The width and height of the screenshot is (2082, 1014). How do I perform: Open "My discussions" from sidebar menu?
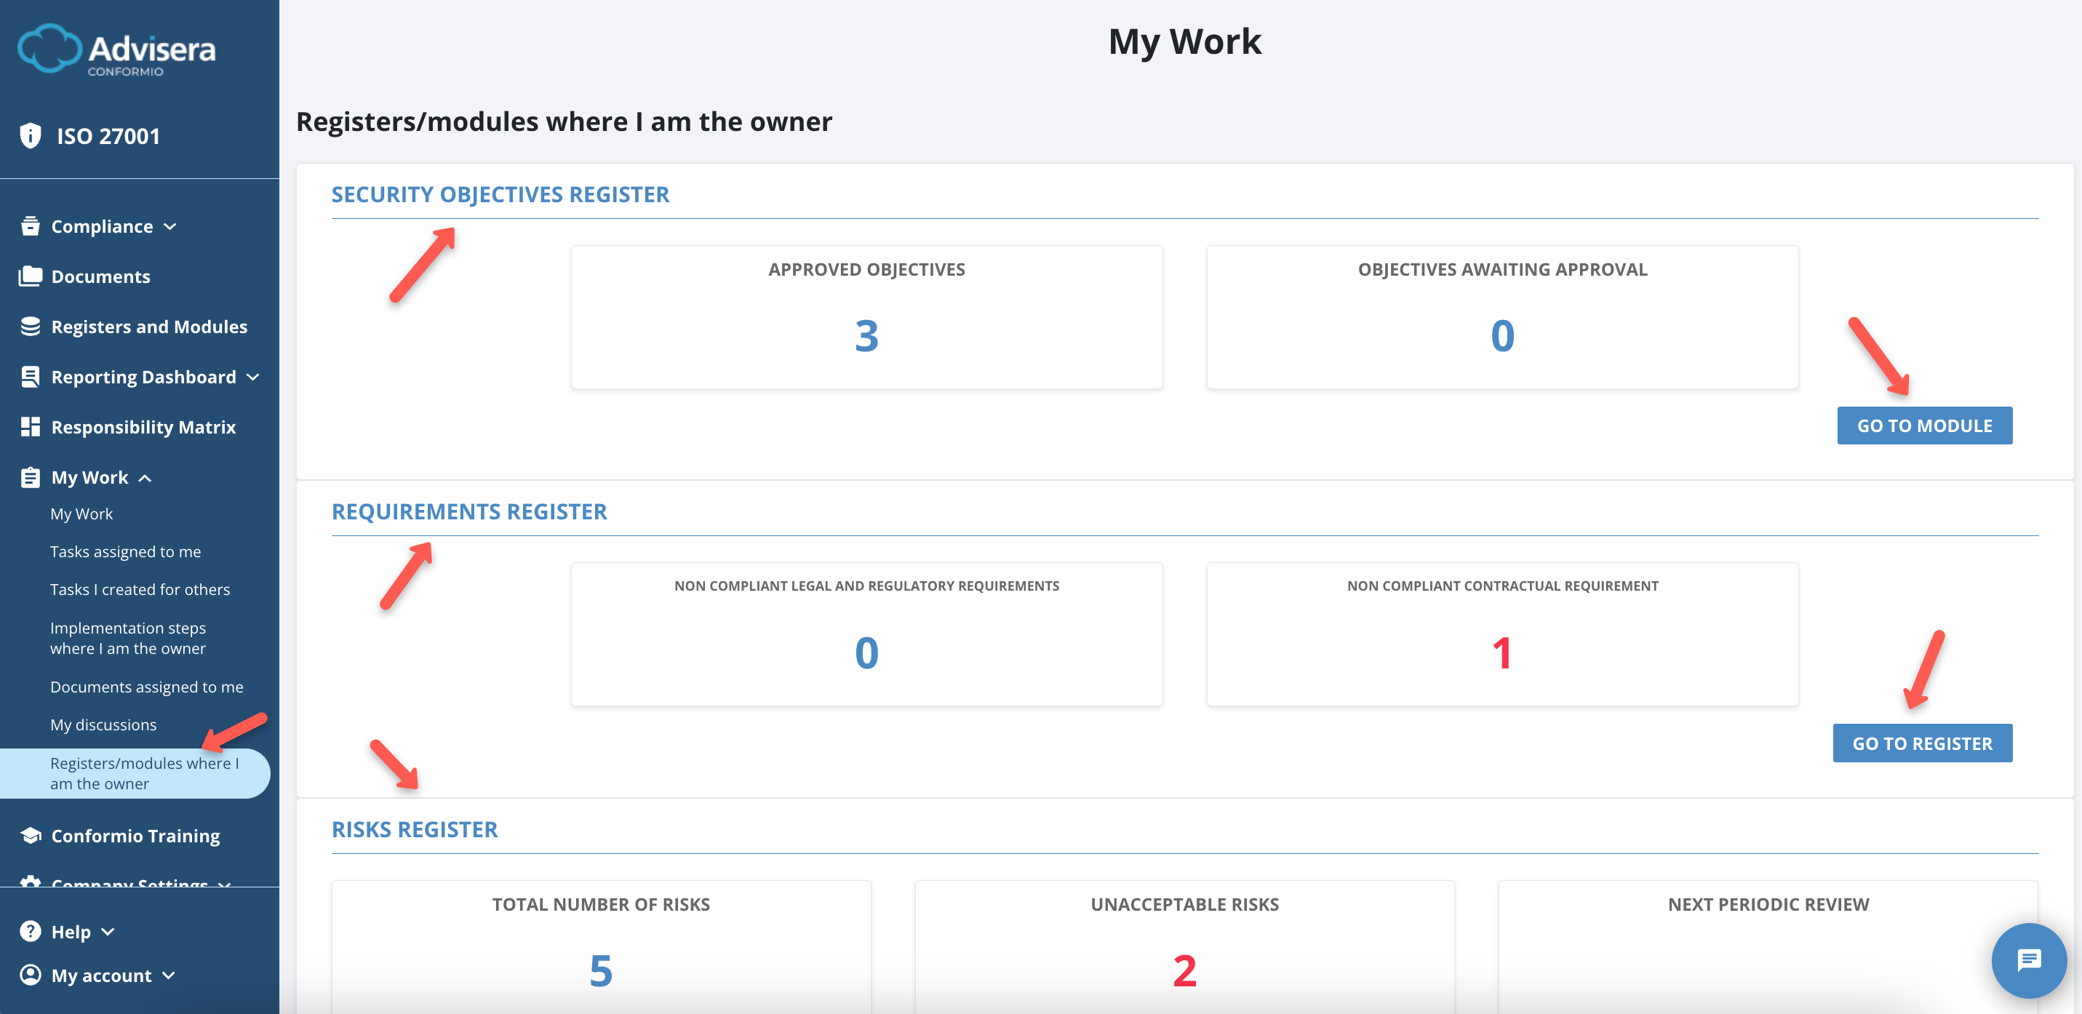pos(103,724)
